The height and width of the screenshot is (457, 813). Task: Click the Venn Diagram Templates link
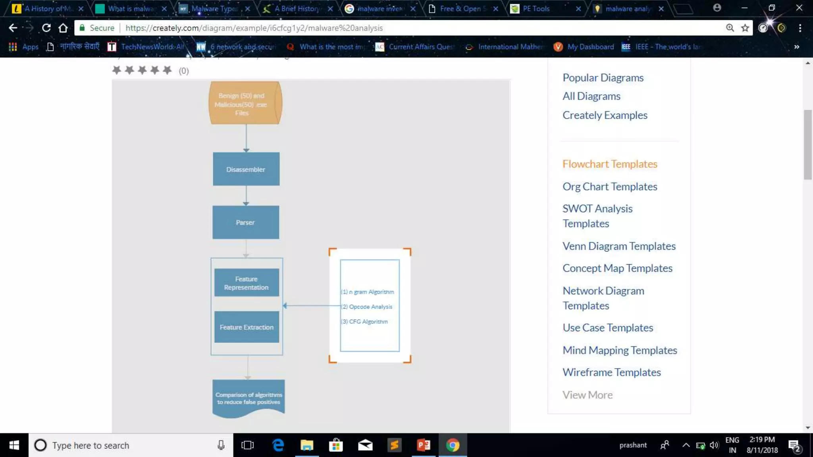[x=618, y=246]
